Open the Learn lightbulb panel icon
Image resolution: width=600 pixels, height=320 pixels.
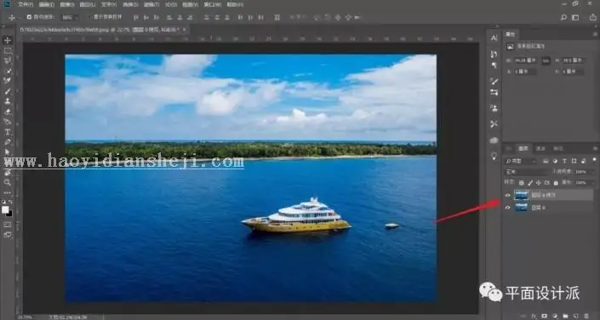tap(494, 157)
